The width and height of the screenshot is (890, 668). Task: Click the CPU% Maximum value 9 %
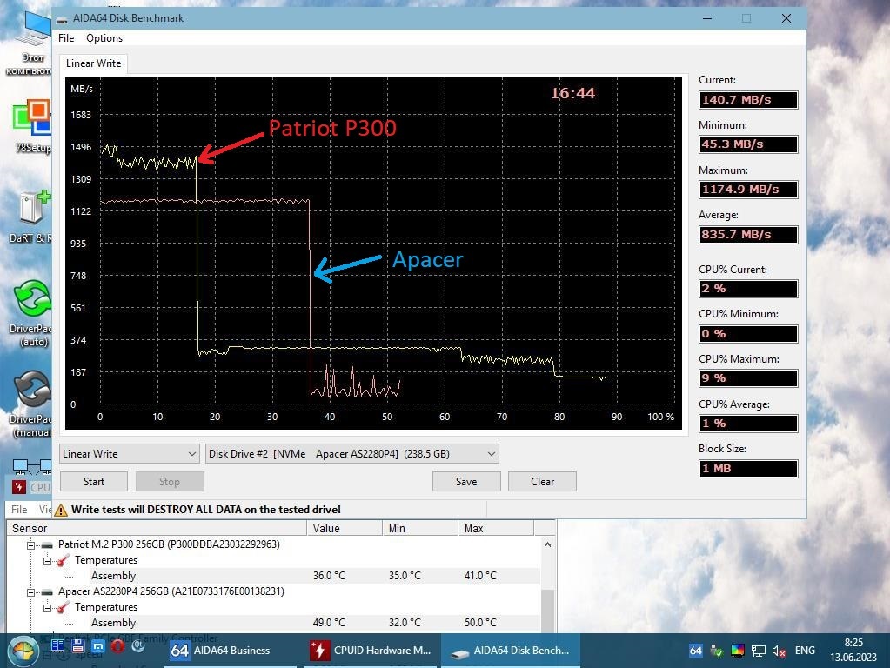748,378
